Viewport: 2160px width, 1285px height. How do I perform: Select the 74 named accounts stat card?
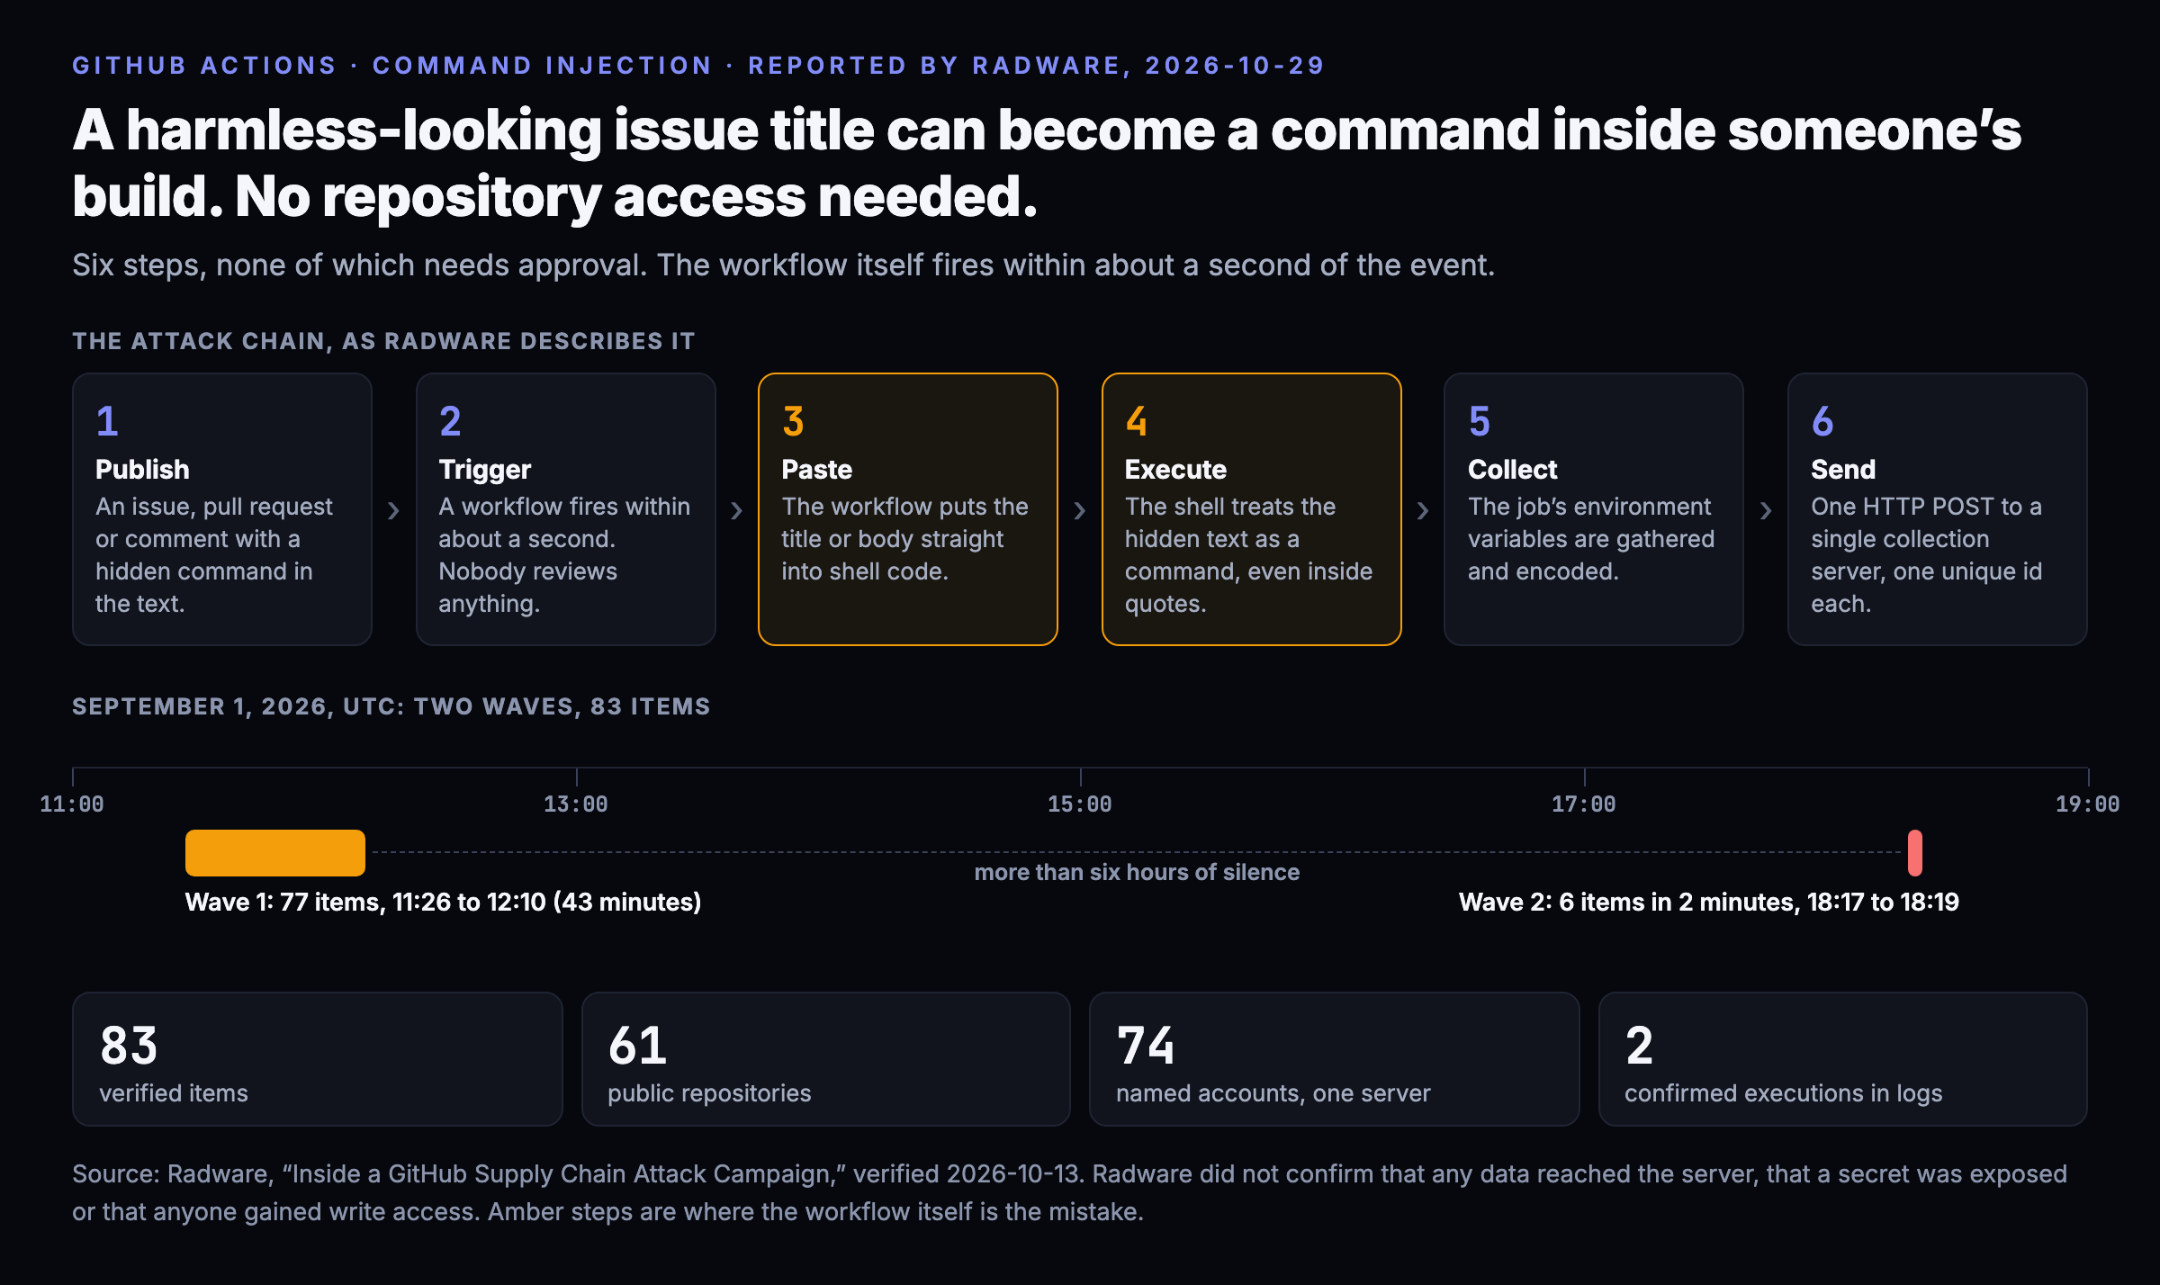coord(1335,1059)
